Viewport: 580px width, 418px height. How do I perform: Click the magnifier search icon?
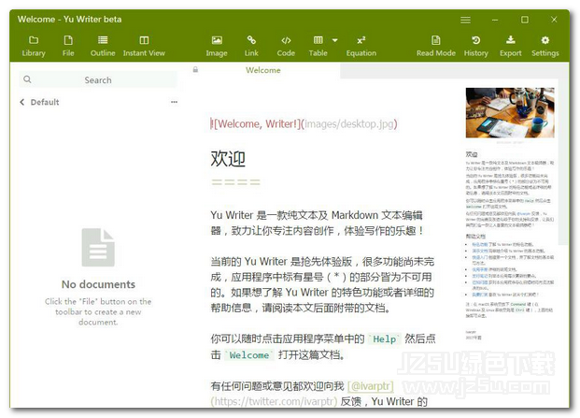(27, 79)
